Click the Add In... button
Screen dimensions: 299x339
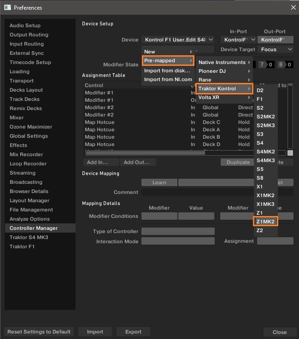[x=101, y=163]
